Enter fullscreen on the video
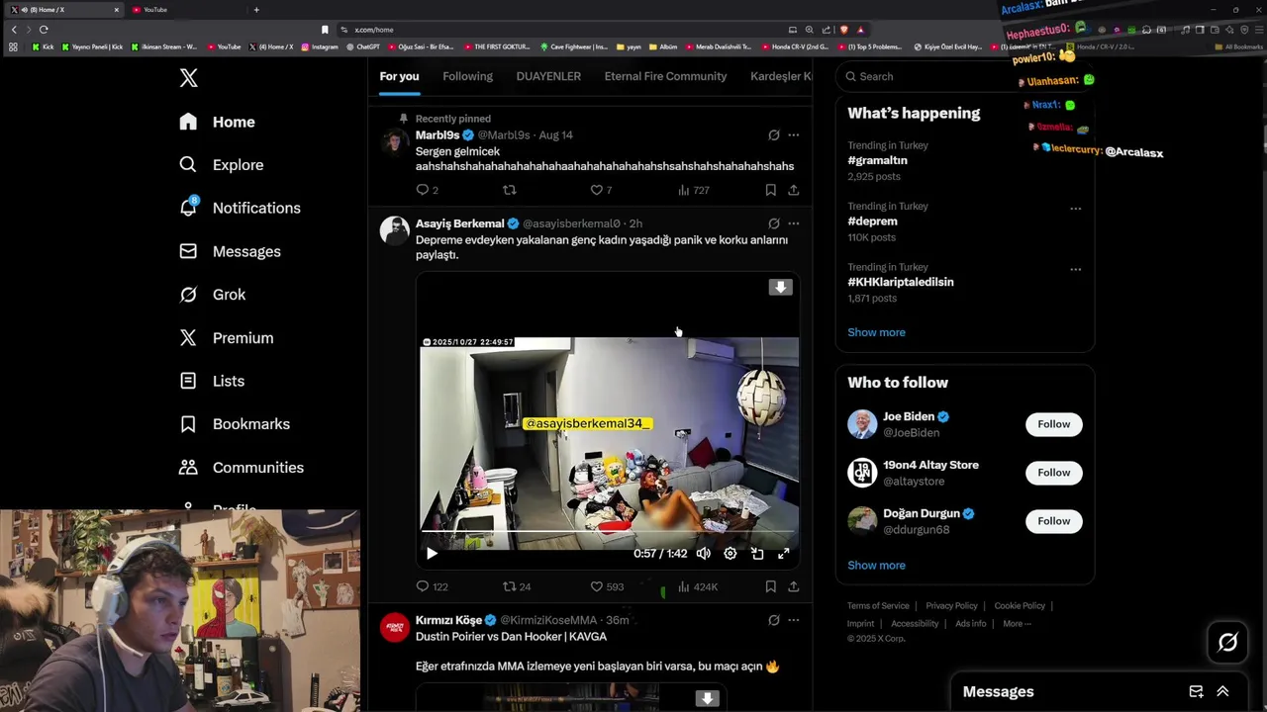The height and width of the screenshot is (712, 1267). tap(784, 554)
